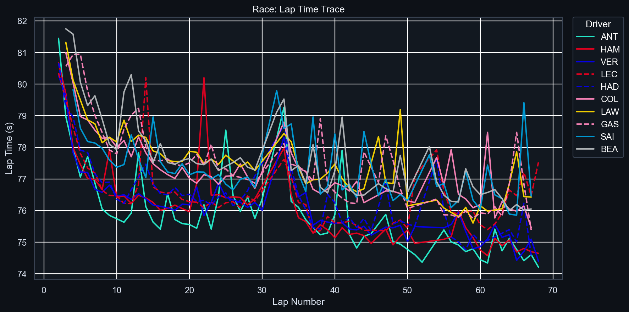Click the x-axis tick label 10
This screenshot has width=629, height=312.
[x=117, y=290]
